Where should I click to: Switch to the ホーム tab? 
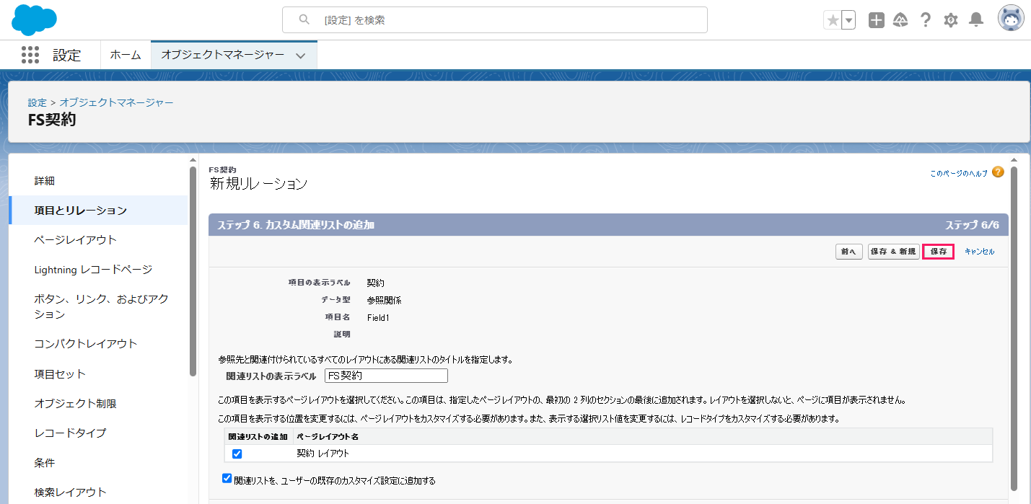[x=126, y=55]
